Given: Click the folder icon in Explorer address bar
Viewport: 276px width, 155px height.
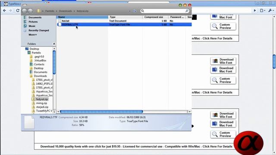Looking at the screenshot, I should (x=39, y=11).
